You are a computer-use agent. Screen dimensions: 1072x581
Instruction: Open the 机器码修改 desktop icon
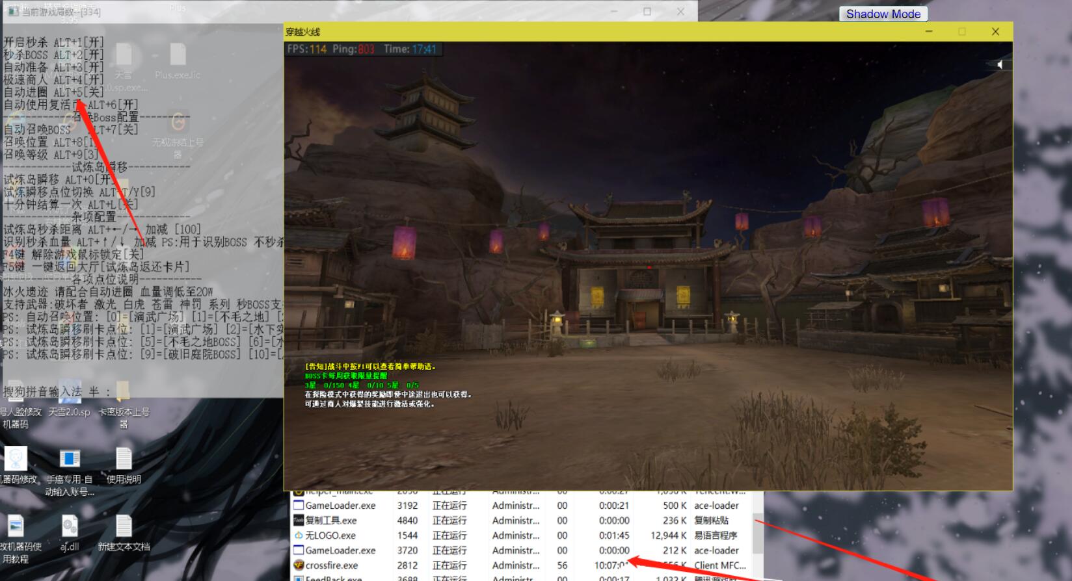16,459
